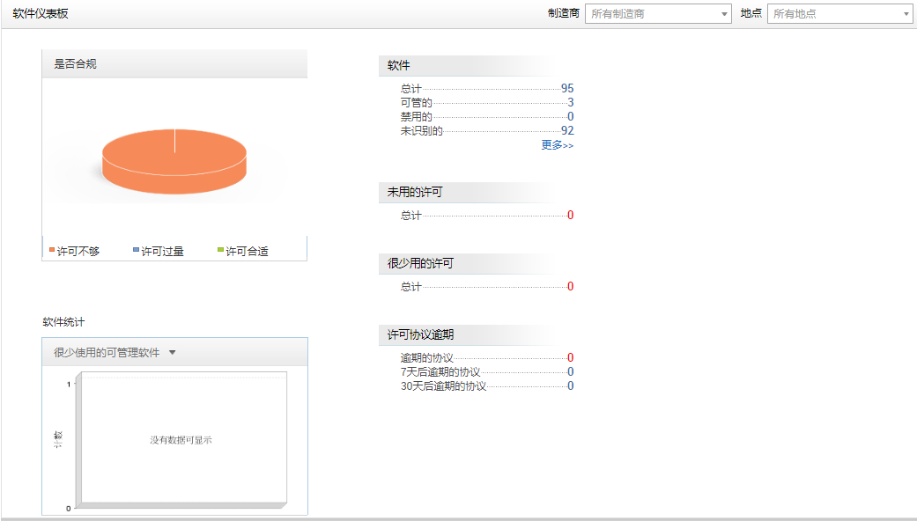Click the 逾期的协议 row label
The width and height of the screenshot is (917, 521).
(427, 357)
